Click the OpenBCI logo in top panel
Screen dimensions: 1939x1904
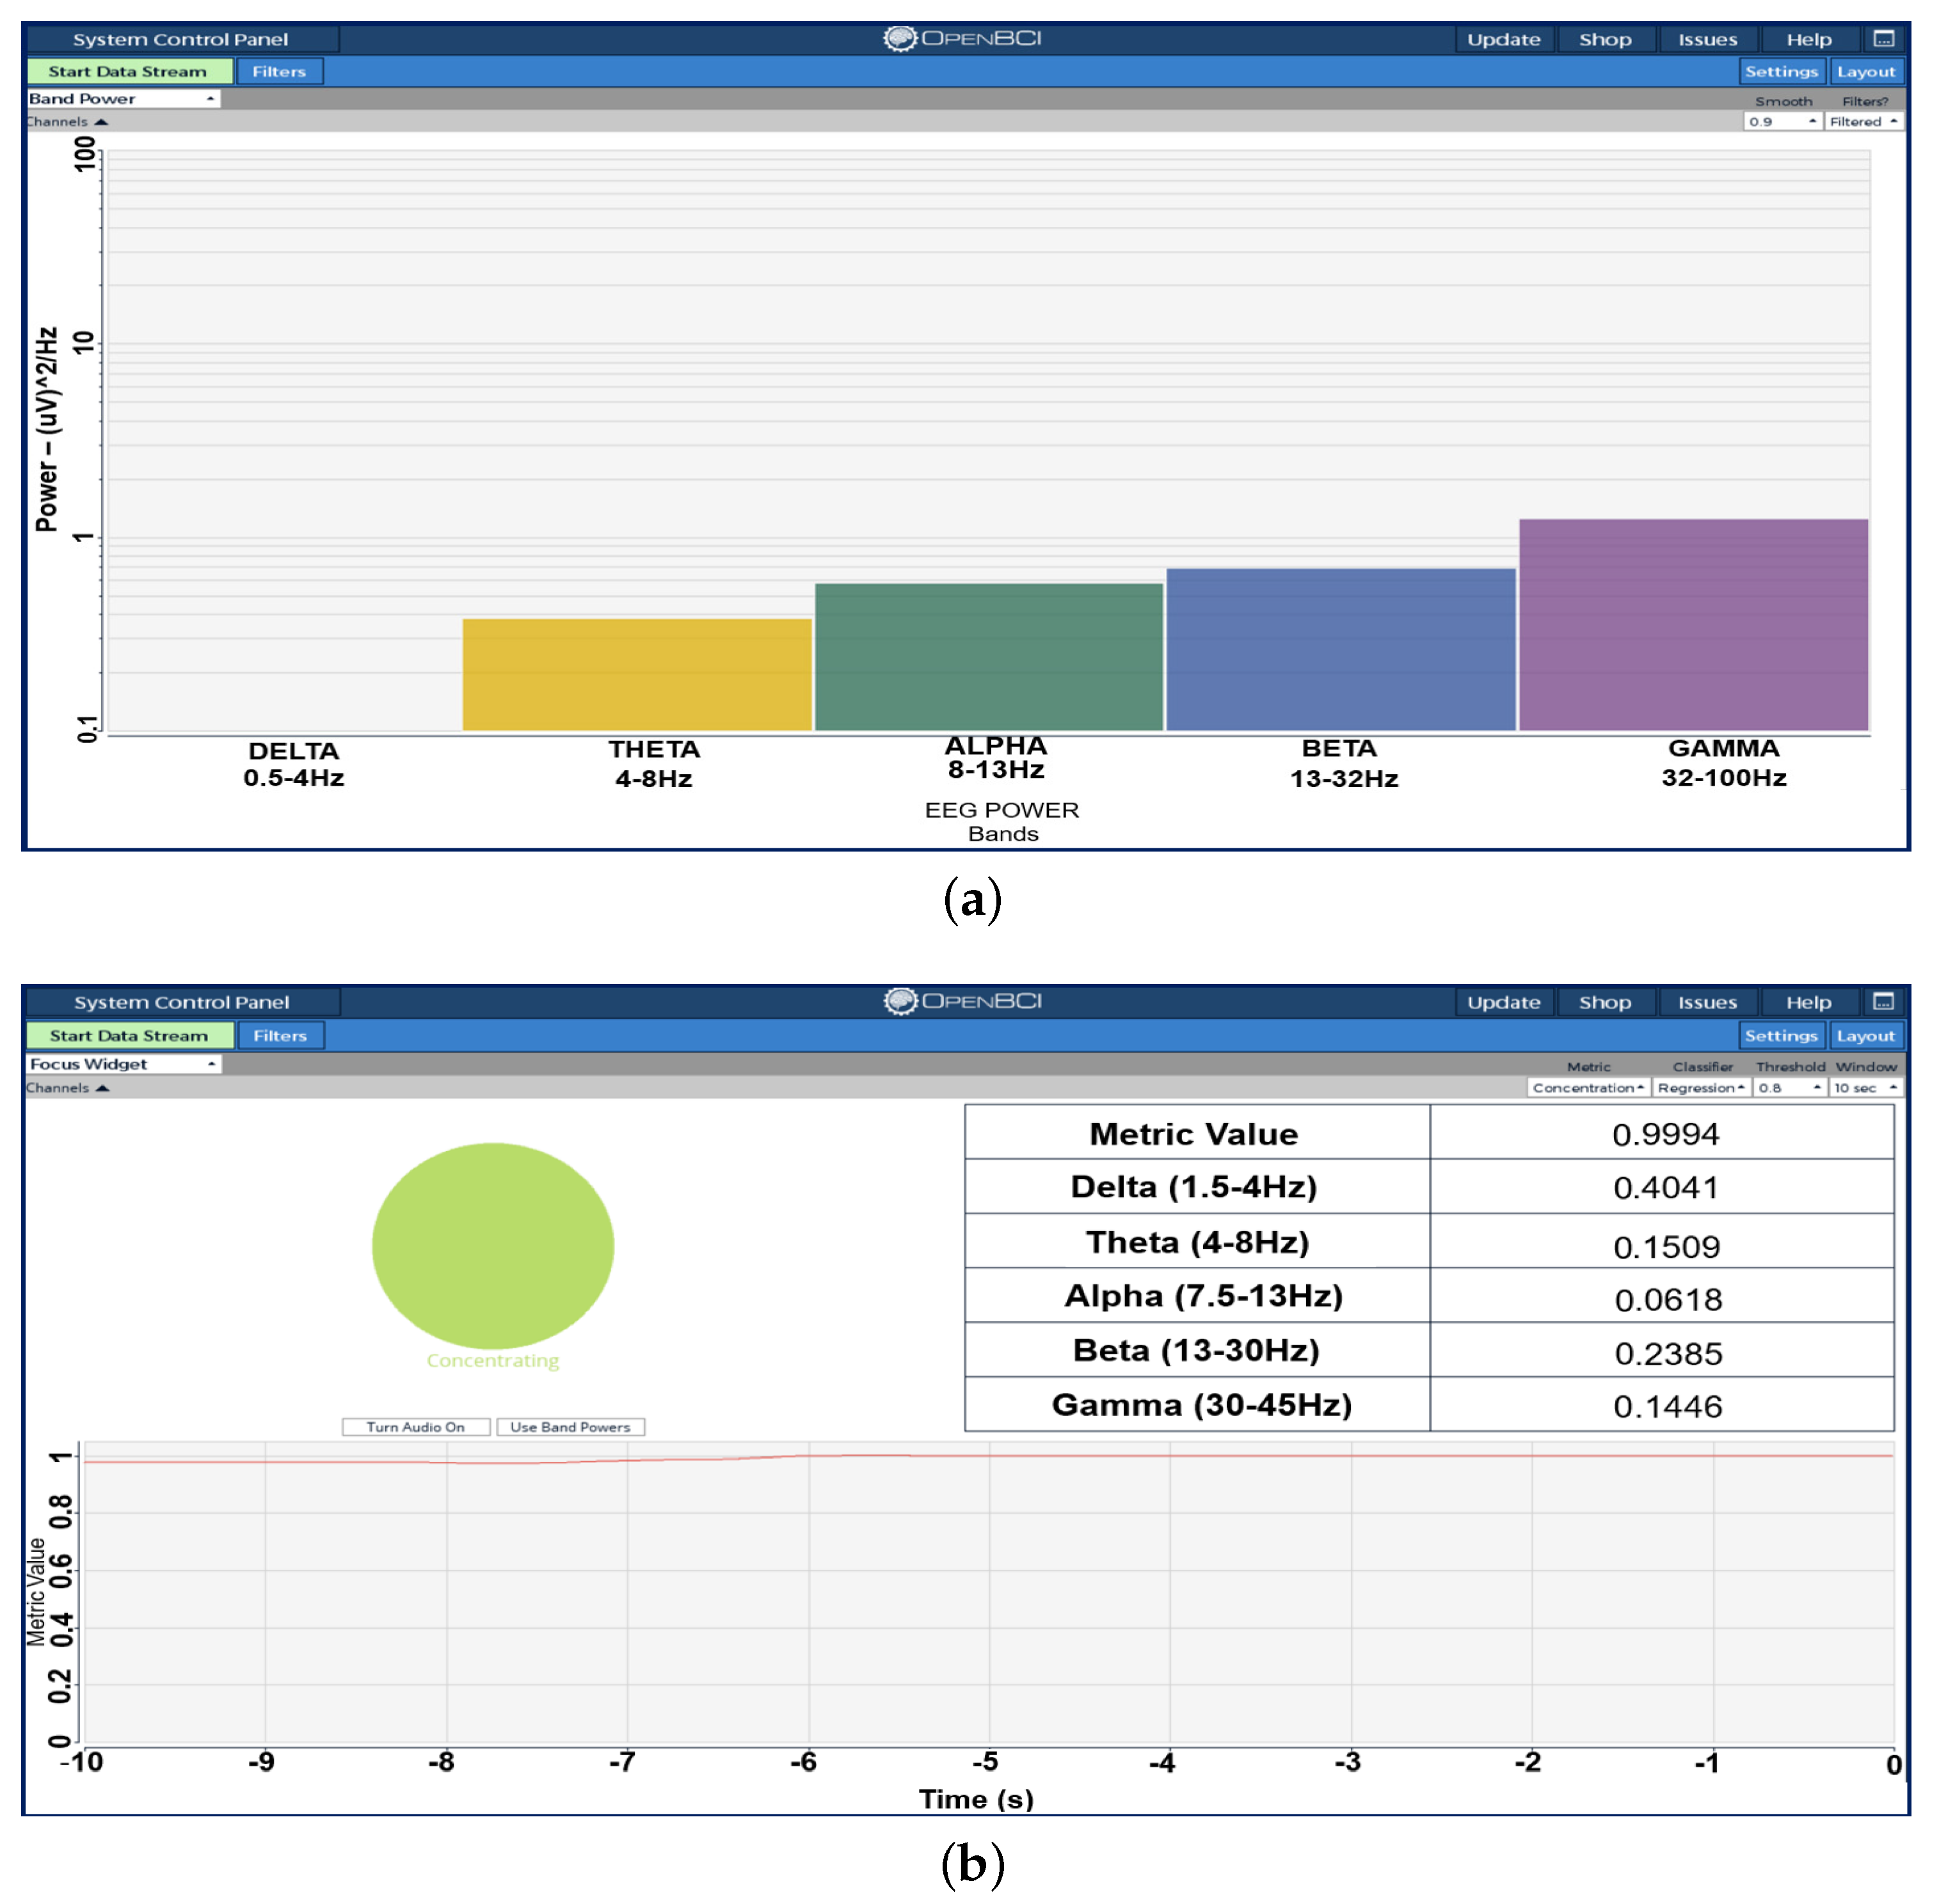pos(962,39)
